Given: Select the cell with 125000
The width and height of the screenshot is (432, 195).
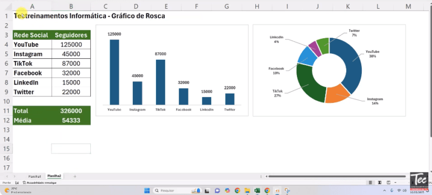Looking at the screenshot, I should (71, 45).
